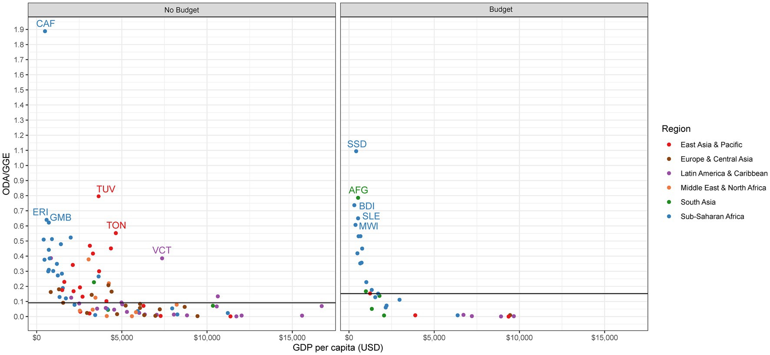Image resolution: width=770 pixels, height=355 pixels.
Task: Click the SSD label in Budget panel
Action: (x=357, y=144)
